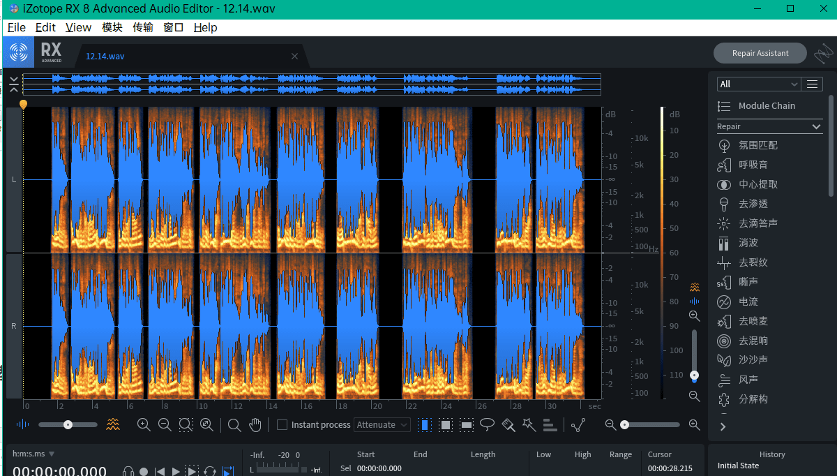Open the Attenuate mode dropdown
Image resolution: width=837 pixels, height=476 pixels.
coord(382,424)
